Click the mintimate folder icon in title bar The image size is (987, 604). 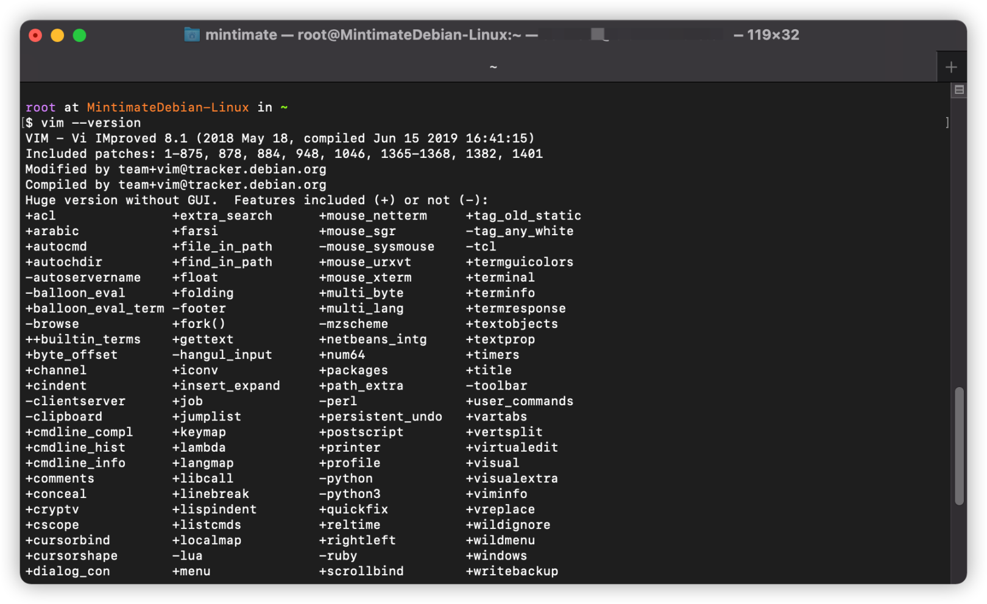point(192,35)
